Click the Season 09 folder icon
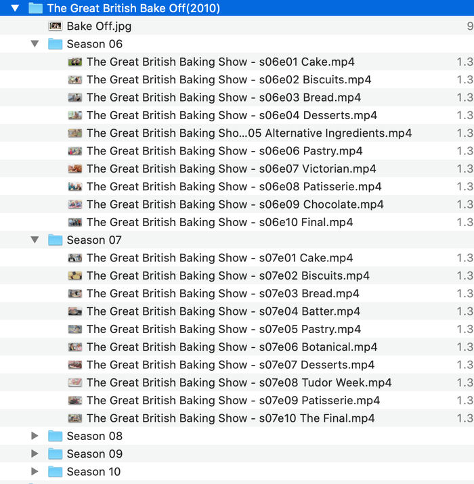Image resolution: width=474 pixels, height=484 pixels. [x=56, y=454]
